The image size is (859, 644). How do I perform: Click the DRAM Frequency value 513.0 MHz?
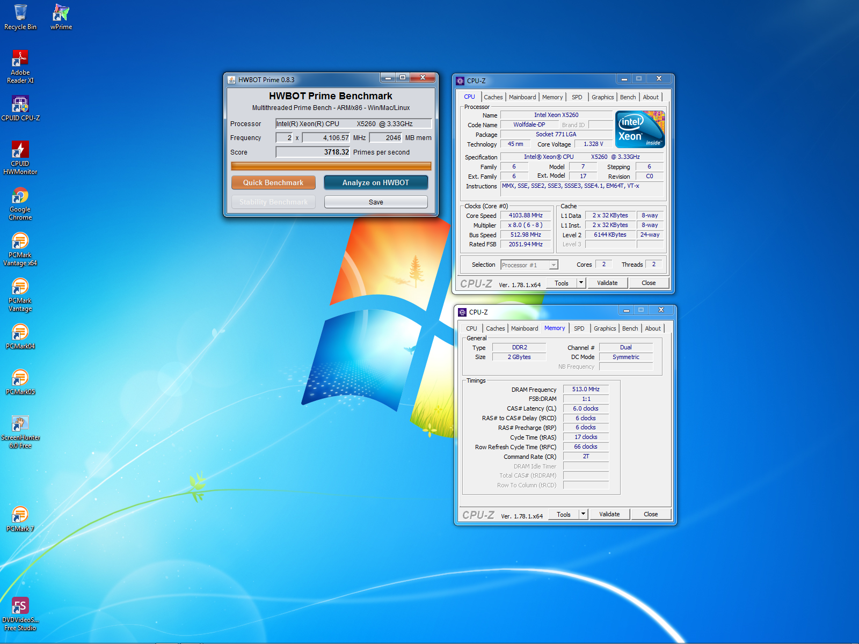586,389
